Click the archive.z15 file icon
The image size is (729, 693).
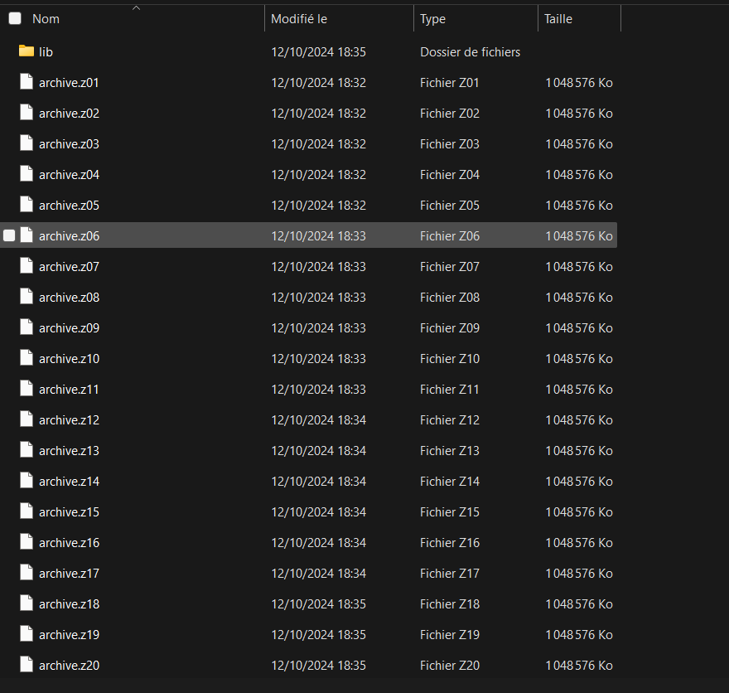coord(27,511)
